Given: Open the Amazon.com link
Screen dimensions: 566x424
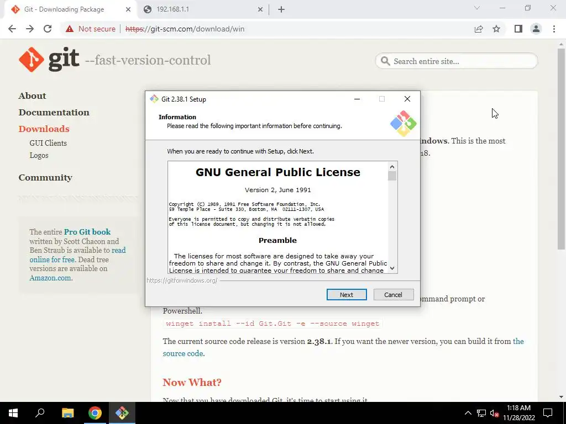Looking at the screenshot, I should 50,278.
